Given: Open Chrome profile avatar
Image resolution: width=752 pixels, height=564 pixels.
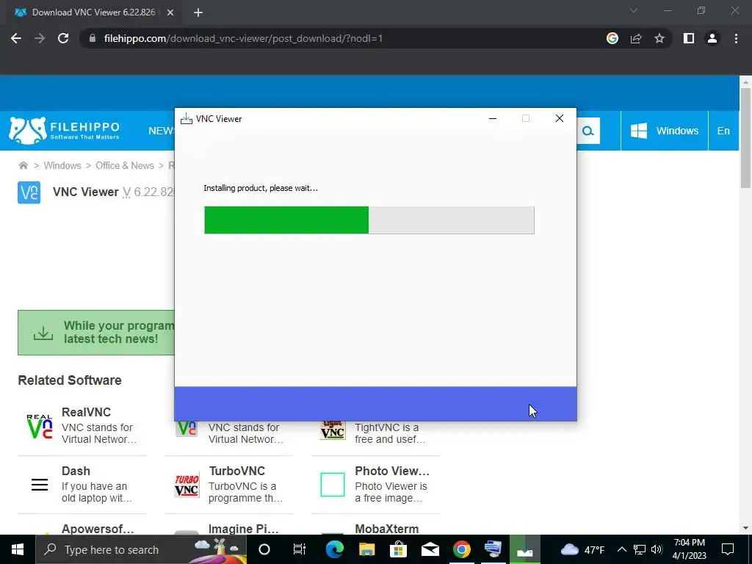Looking at the screenshot, I should [x=712, y=38].
